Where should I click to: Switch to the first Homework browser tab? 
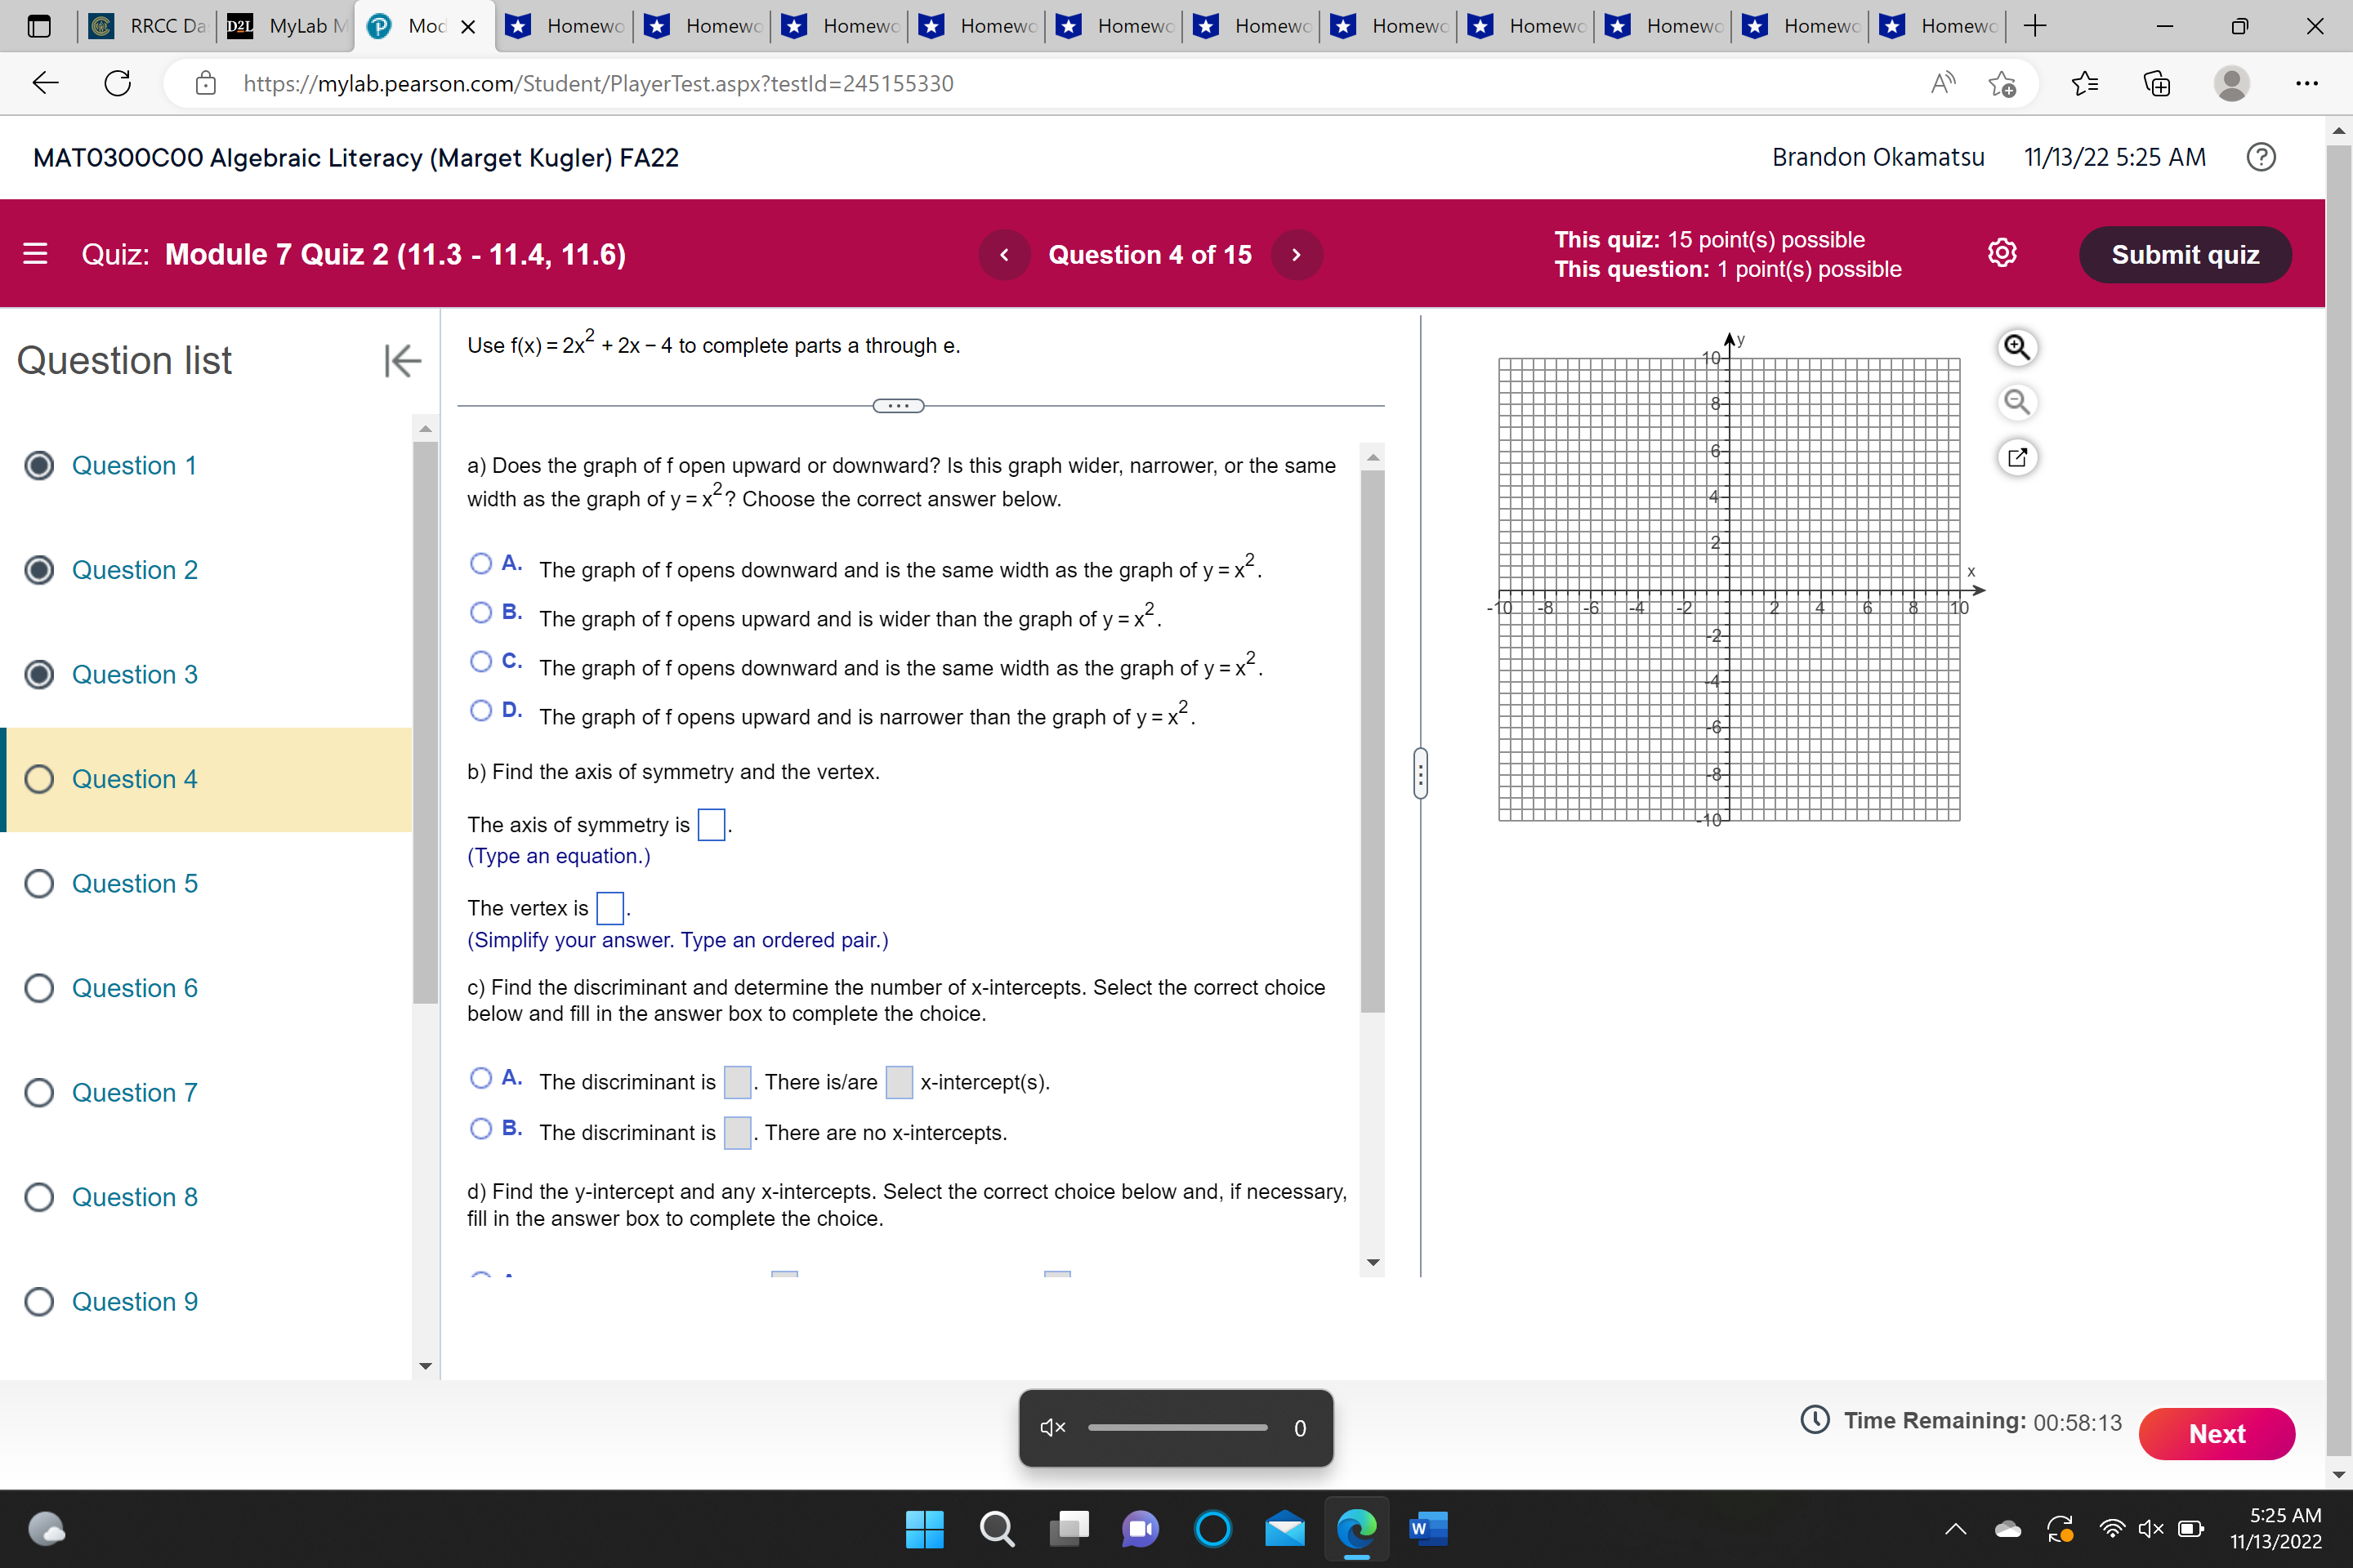click(563, 26)
